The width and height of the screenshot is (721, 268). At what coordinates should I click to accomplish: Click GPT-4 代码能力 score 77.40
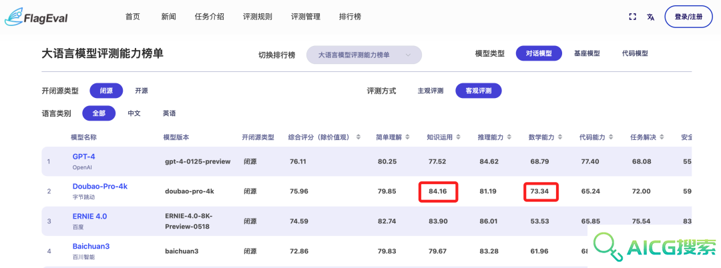(589, 161)
